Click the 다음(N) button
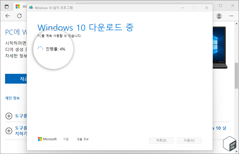Screen dimensions: 239x154 click(189, 141)
